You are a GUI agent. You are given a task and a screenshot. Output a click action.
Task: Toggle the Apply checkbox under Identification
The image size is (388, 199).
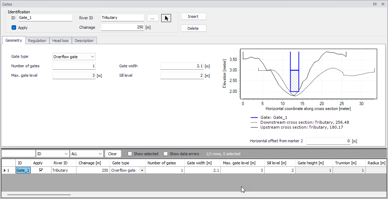[14, 28]
